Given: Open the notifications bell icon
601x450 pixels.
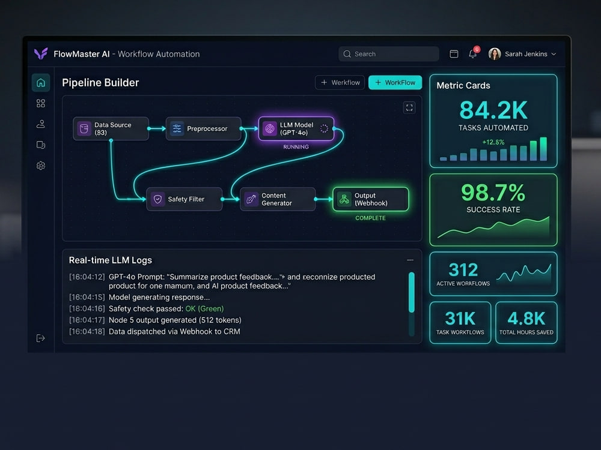Looking at the screenshot, I should tap(474, 53).
